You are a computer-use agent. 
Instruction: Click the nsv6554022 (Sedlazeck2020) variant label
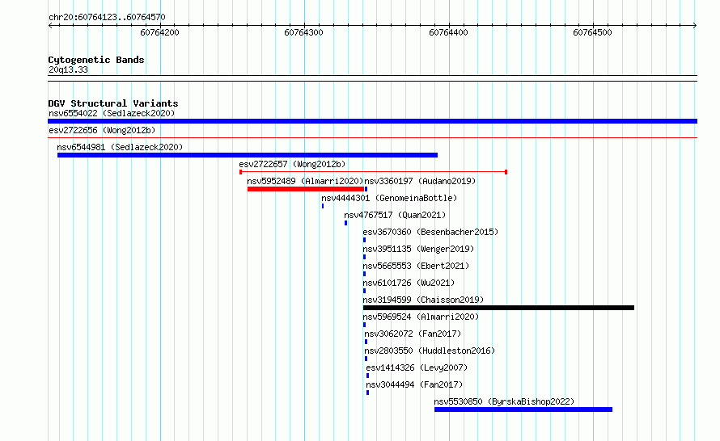112,113
